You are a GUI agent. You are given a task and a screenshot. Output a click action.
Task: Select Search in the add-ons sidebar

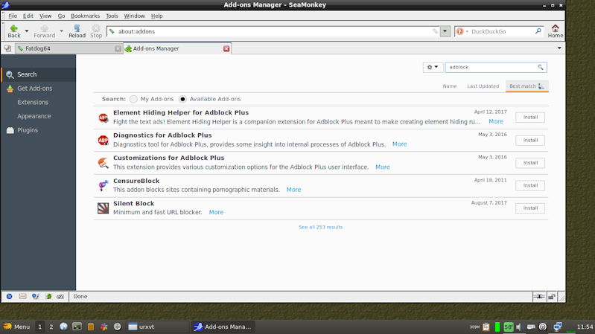[38, 74]
